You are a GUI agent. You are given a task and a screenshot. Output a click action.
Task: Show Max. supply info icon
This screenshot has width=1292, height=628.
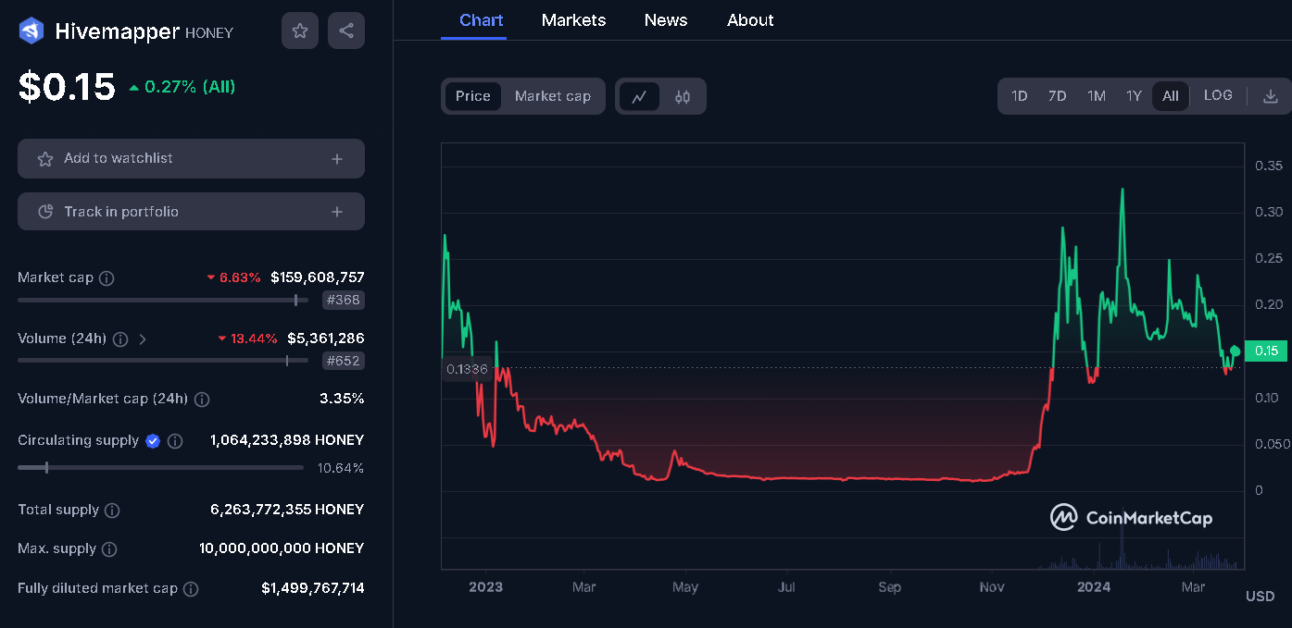tap(109, 549)
